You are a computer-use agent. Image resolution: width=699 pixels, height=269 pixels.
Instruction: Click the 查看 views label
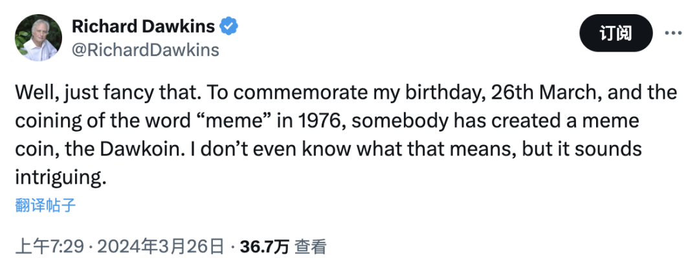click(x=311, y=246)
